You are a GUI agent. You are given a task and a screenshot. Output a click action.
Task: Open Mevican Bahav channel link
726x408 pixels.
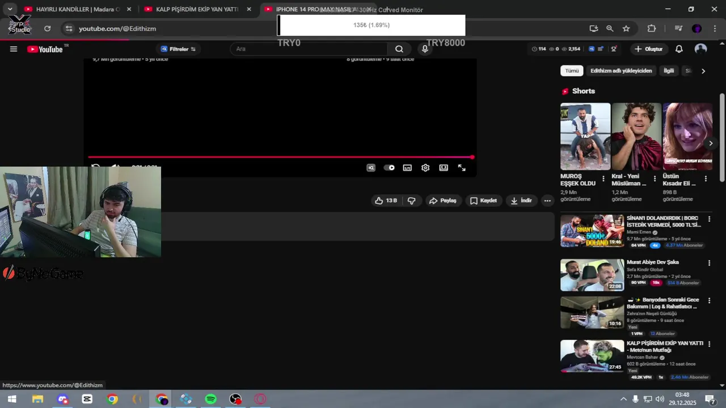coord(643,358)
